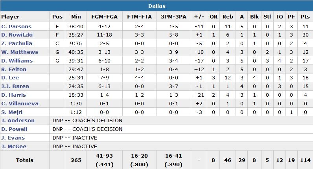Open Z. Pachulia's player page
The width and height of the screenshot is (313, 169).
point(17,44)
